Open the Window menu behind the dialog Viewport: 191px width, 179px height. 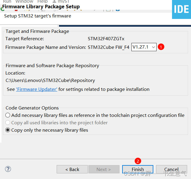click(24, 1)
